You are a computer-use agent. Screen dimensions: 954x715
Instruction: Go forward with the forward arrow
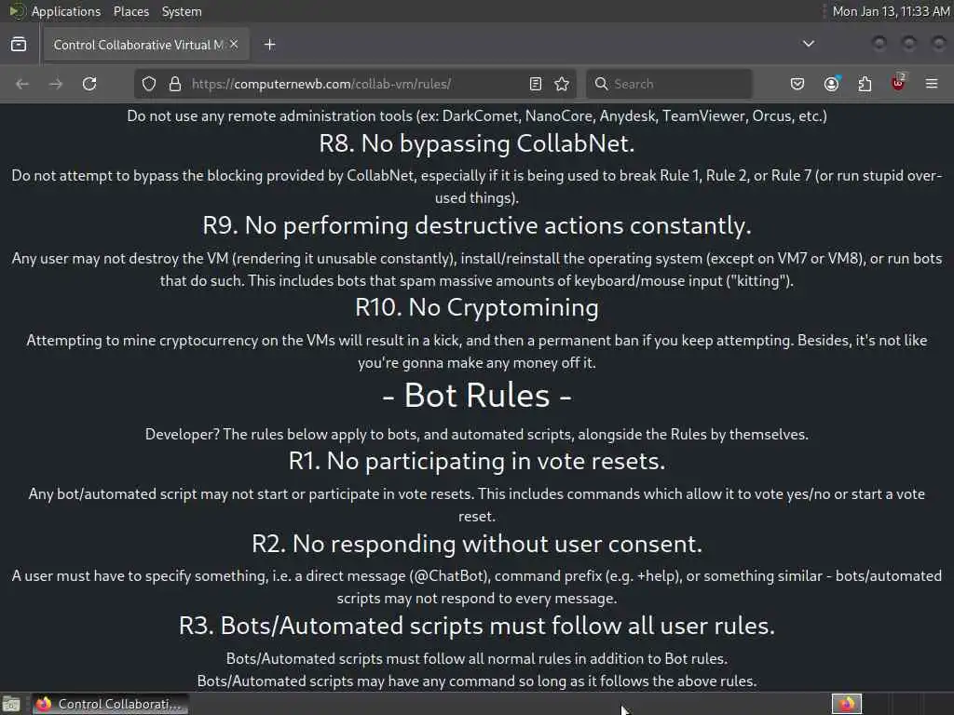pos(56,84)
